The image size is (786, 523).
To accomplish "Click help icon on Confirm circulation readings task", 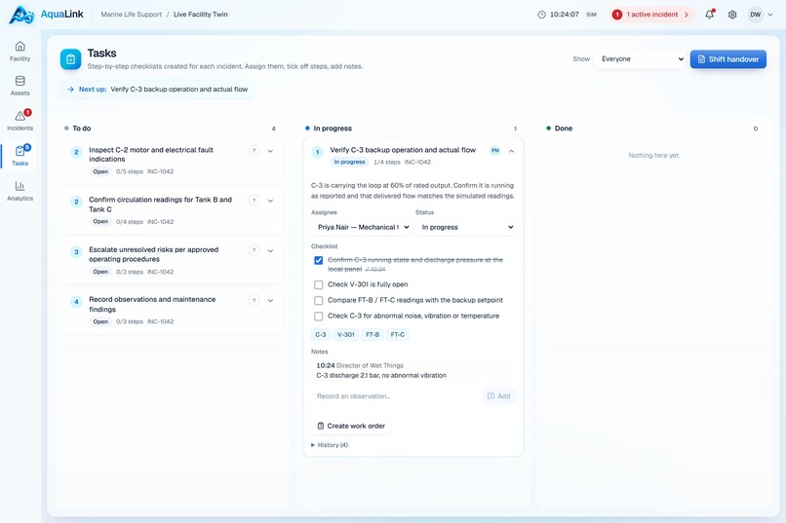I will (x=255, y=201).
